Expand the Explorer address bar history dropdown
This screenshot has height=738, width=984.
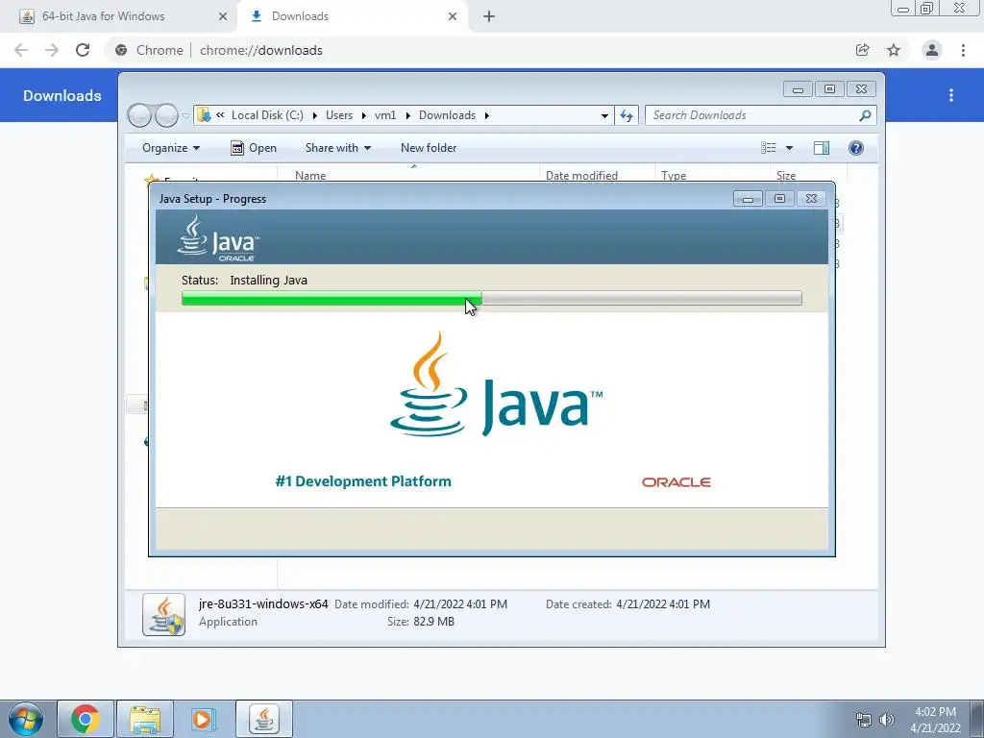[604, 115]
